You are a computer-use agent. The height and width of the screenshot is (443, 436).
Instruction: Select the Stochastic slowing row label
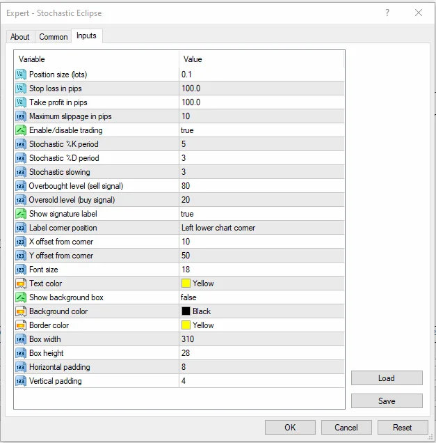pos(60,172)
